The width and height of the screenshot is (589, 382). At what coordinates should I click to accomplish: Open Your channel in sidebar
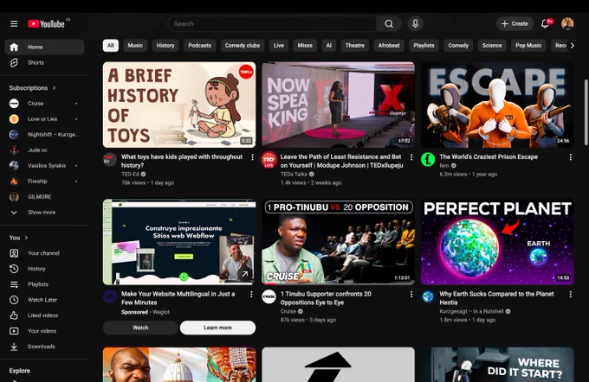(44, 253)
